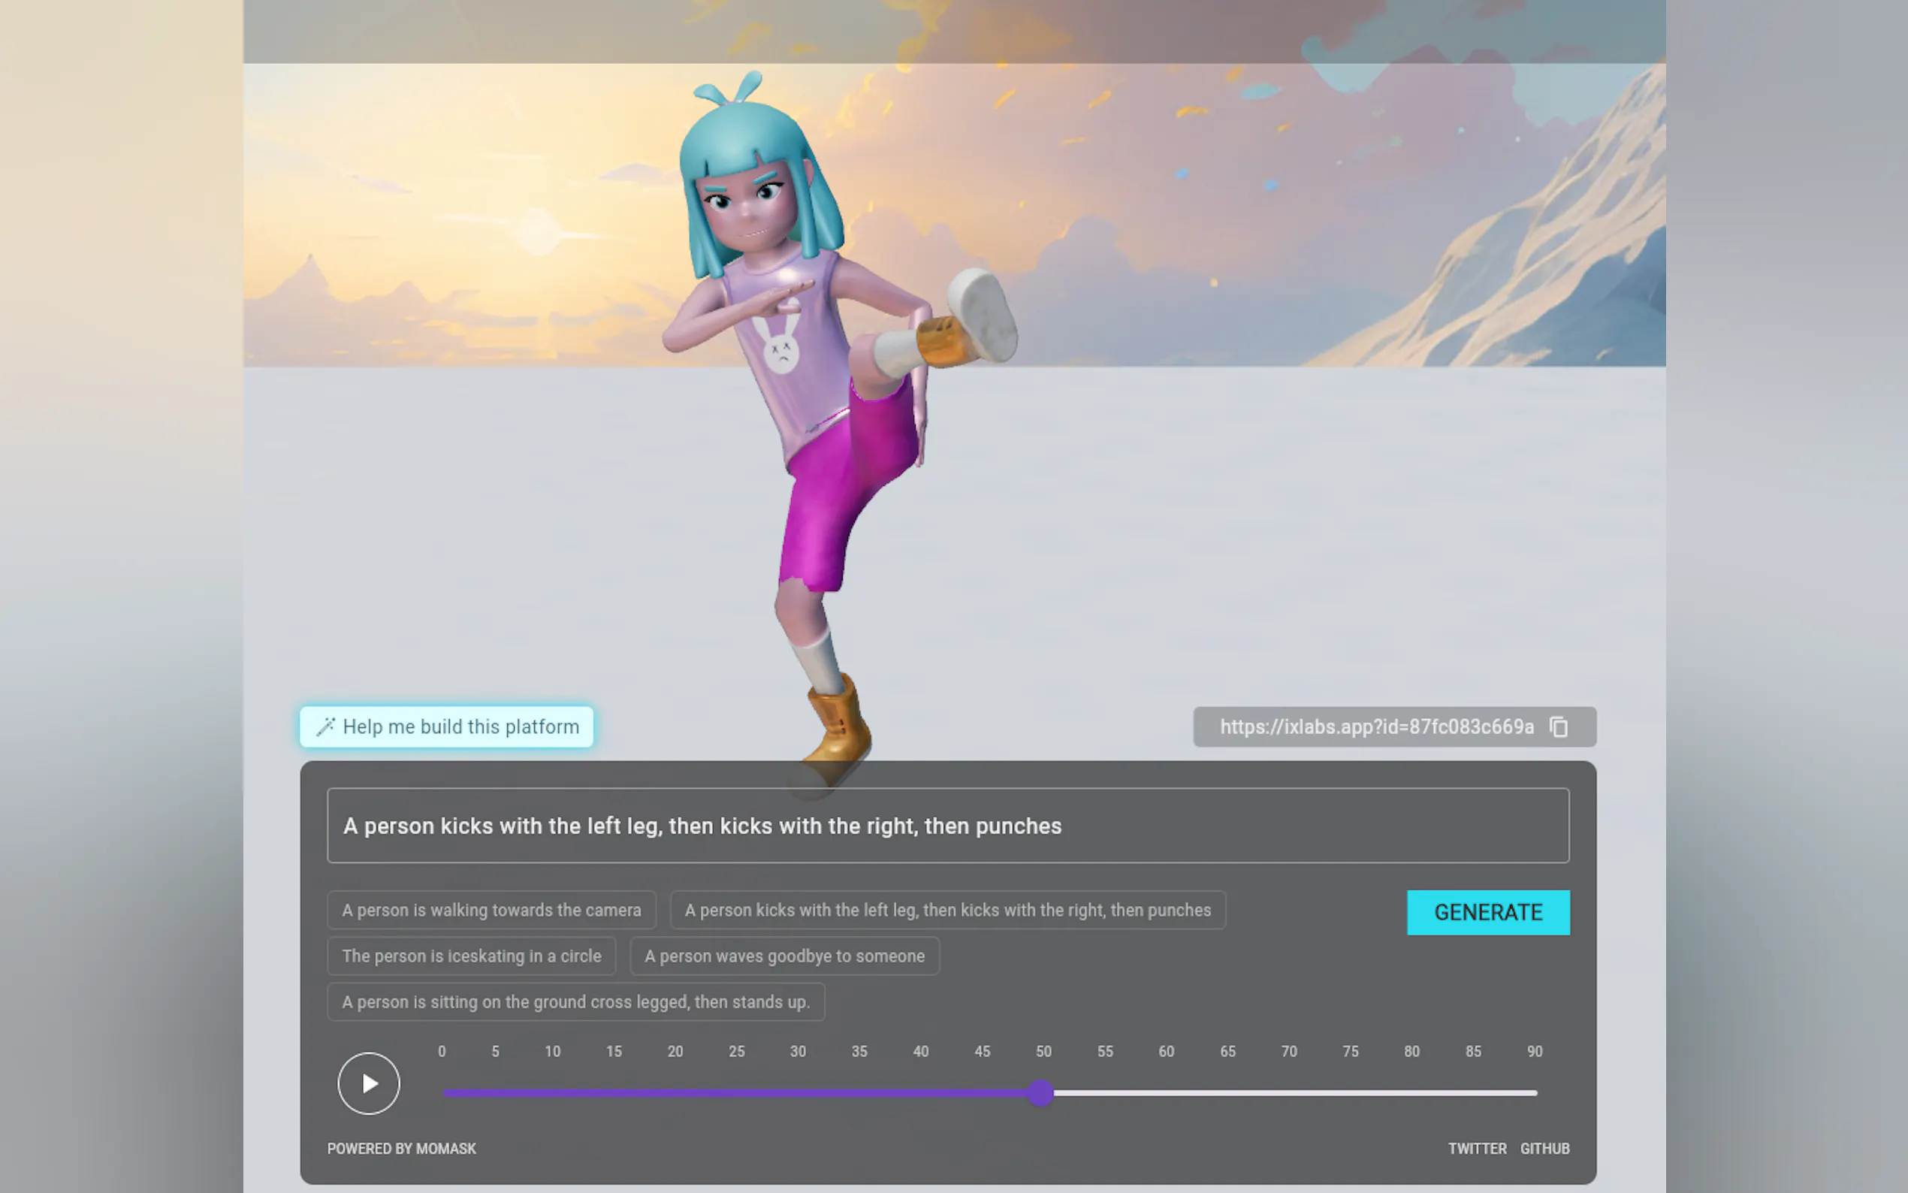Jump to frame 75 on timeline
Viewport: 1908px width, 1193px height.
pyautogui.click(x=1351, y=1093)
